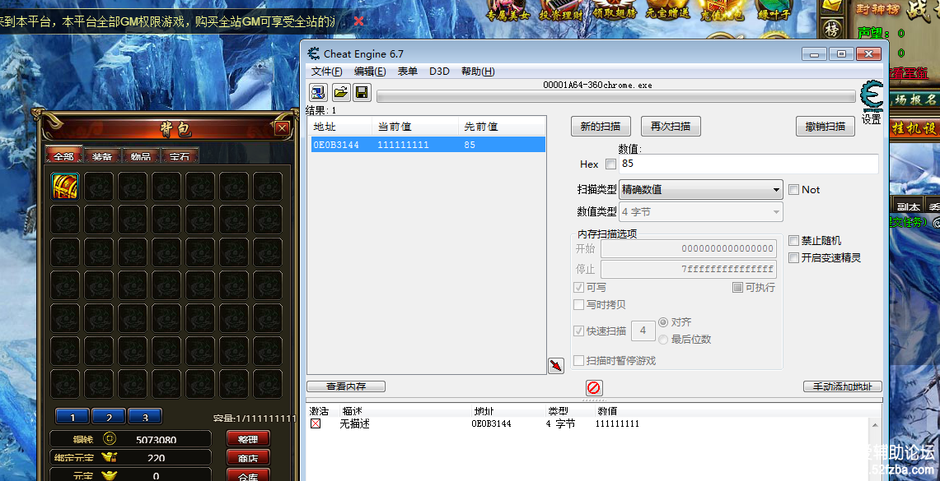940x481 pixels.
Task: Select the result row 0E0B3144
Action: [428, 145]
